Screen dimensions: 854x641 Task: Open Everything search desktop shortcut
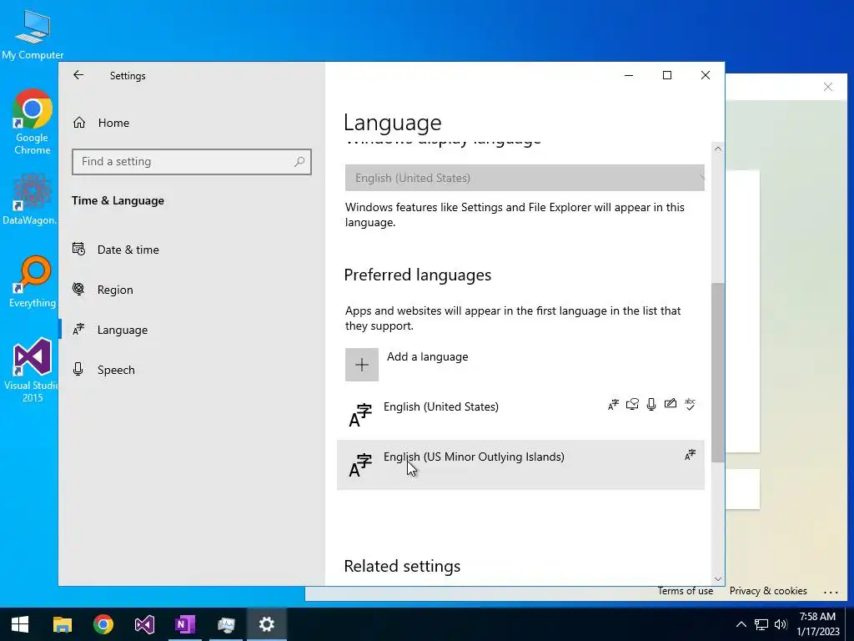pos(33,282)
